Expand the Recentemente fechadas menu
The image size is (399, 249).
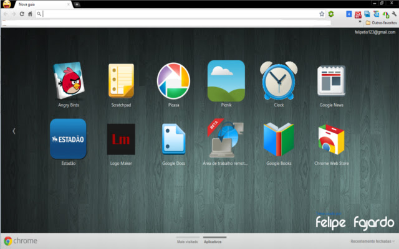[373, 242]
